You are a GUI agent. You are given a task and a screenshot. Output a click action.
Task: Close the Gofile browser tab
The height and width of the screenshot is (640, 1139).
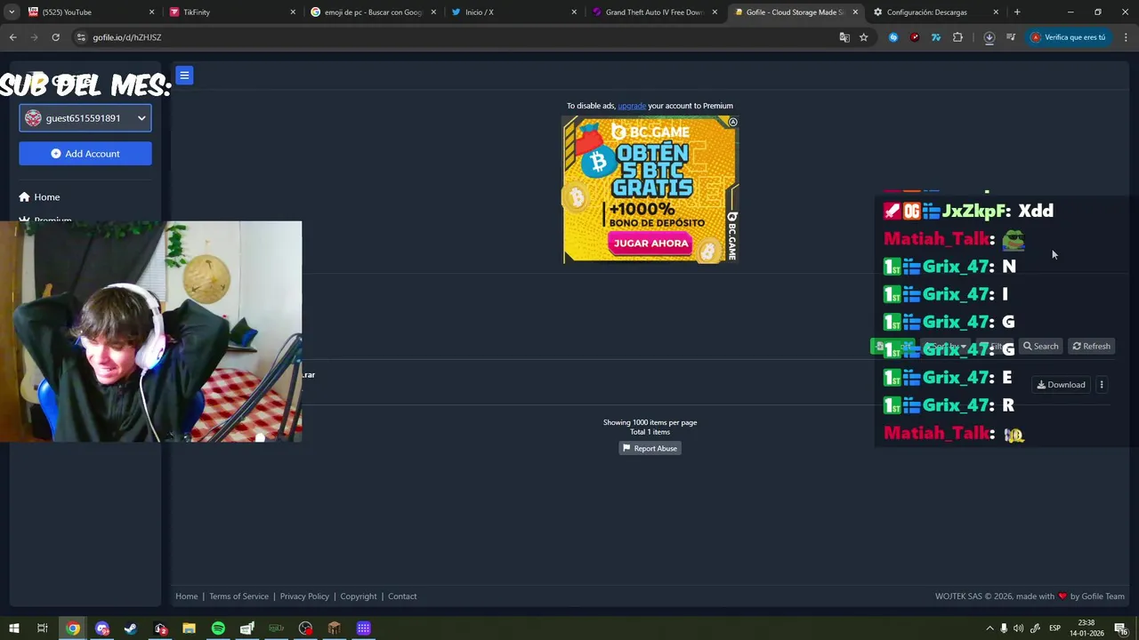pos(855,12)
